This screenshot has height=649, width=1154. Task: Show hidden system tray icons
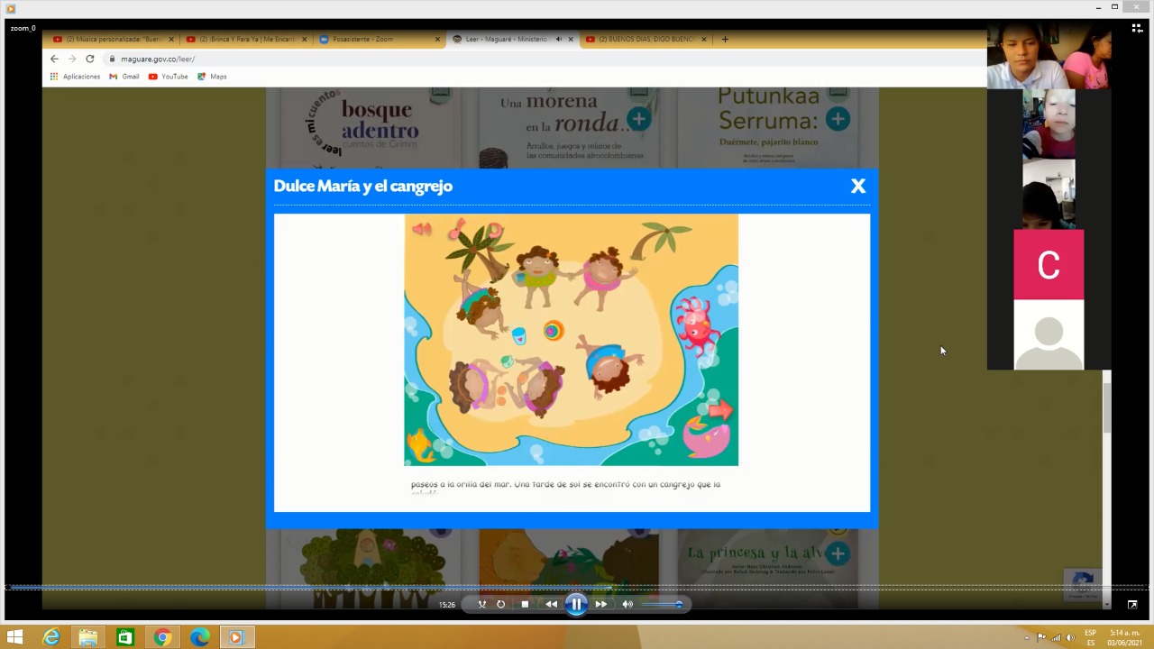point(1027,637)
